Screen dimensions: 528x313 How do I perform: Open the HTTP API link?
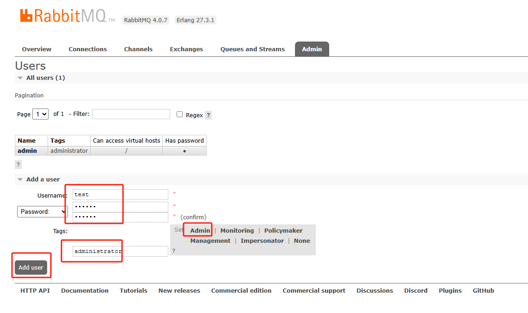click(35, 290)
